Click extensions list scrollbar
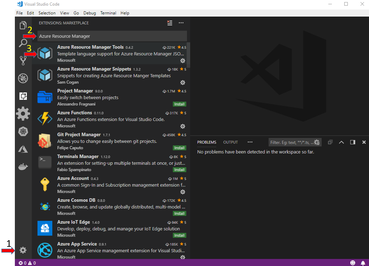This screenshot has height=266, width=369. (x=188, y=55)
